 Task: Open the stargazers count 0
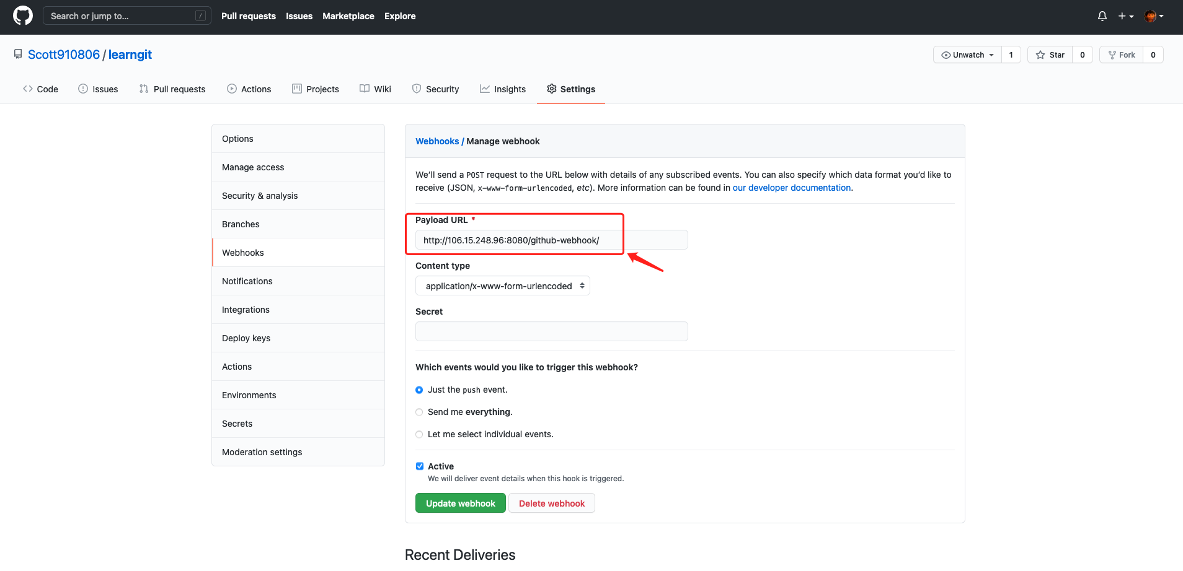click(x=1083, y=55)
